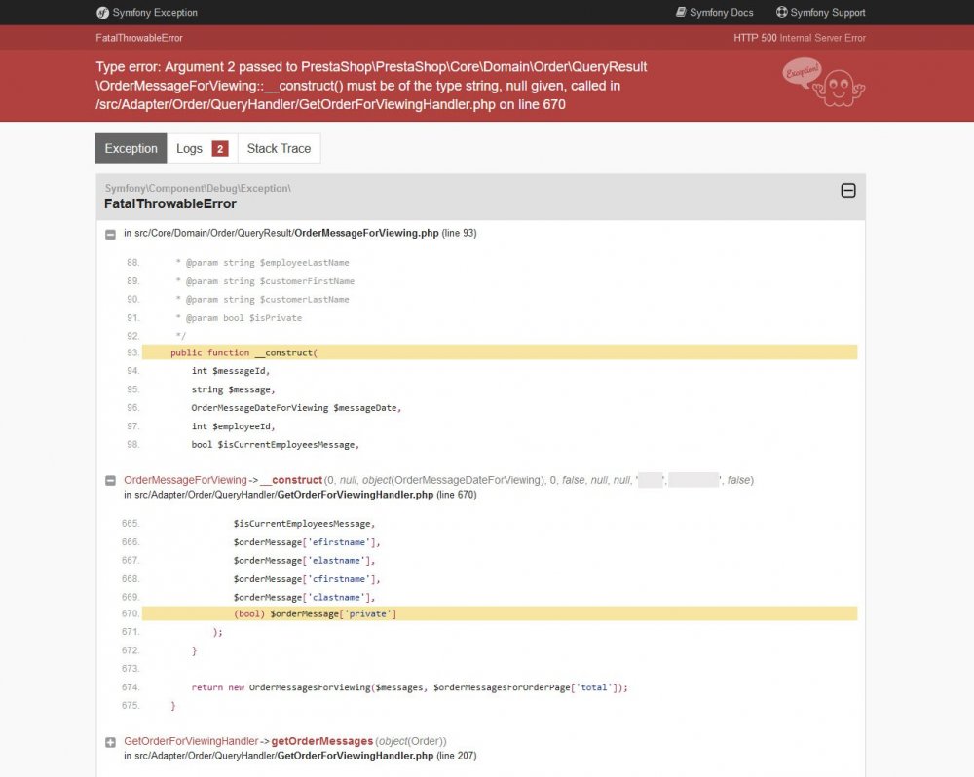Click the FatalThrowableError label in the red bar
Viewport: 974px width, 777px height.
(x=139, y=38)
